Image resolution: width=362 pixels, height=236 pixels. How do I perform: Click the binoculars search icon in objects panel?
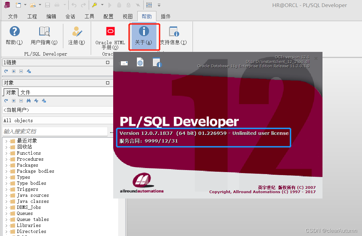click(x=29, y=101)
